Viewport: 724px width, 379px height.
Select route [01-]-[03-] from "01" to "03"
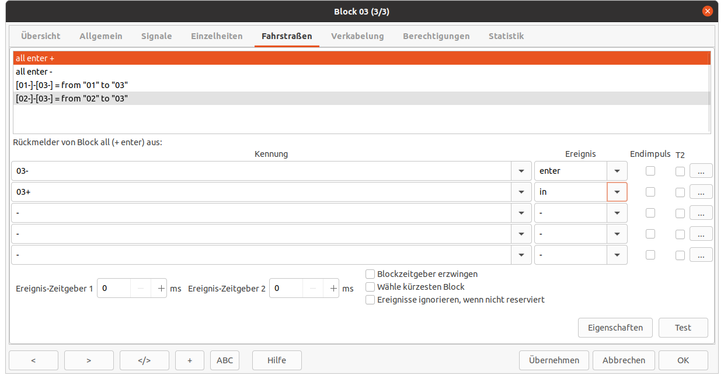72,85
